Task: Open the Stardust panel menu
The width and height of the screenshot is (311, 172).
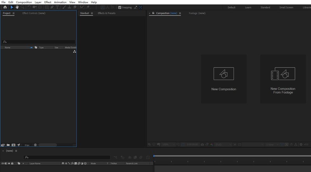Action: [92, 13]
